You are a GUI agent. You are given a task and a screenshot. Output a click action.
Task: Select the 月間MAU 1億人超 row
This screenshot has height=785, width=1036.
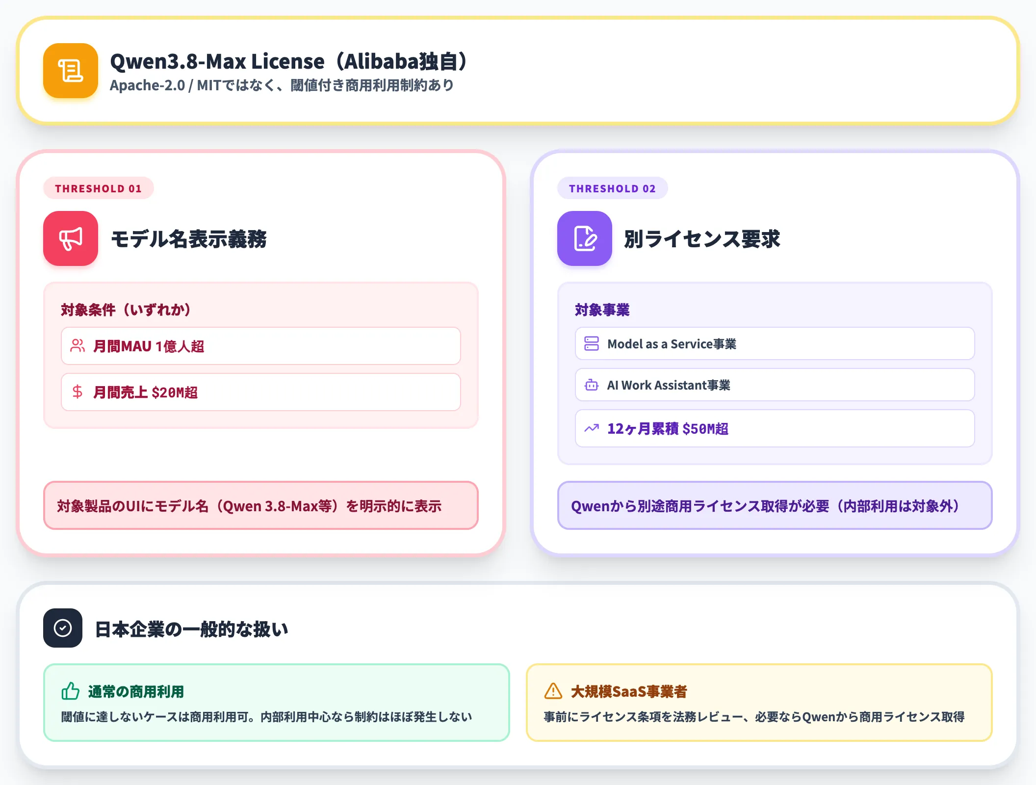(x=261, y=346)
